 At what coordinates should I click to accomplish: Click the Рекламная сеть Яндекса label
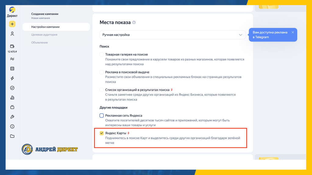point(124,115)
